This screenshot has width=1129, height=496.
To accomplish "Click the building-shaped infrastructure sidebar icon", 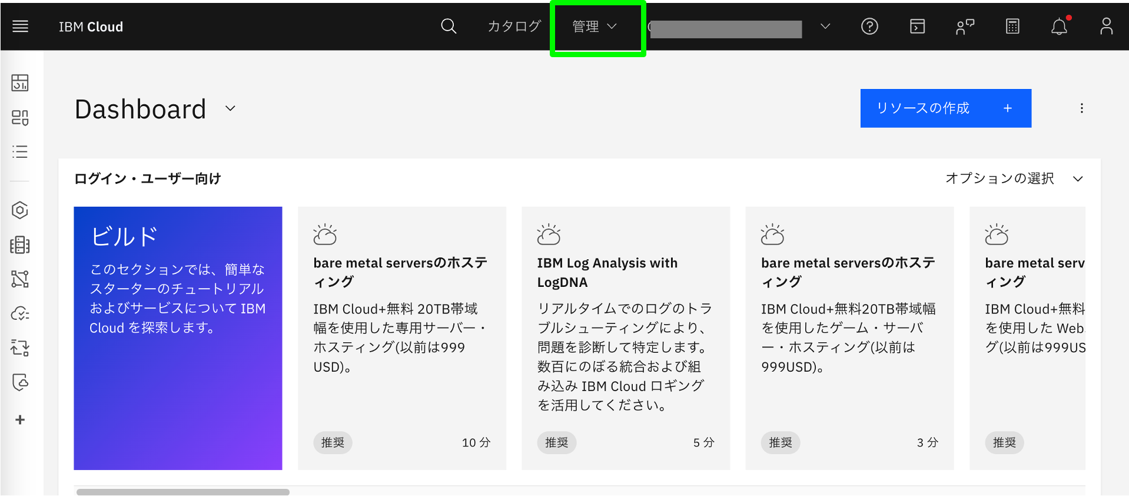I will coord(20,244).
